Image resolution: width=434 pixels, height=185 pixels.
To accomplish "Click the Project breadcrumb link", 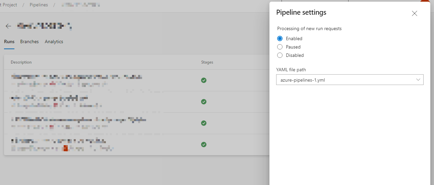I will (9, 5).
